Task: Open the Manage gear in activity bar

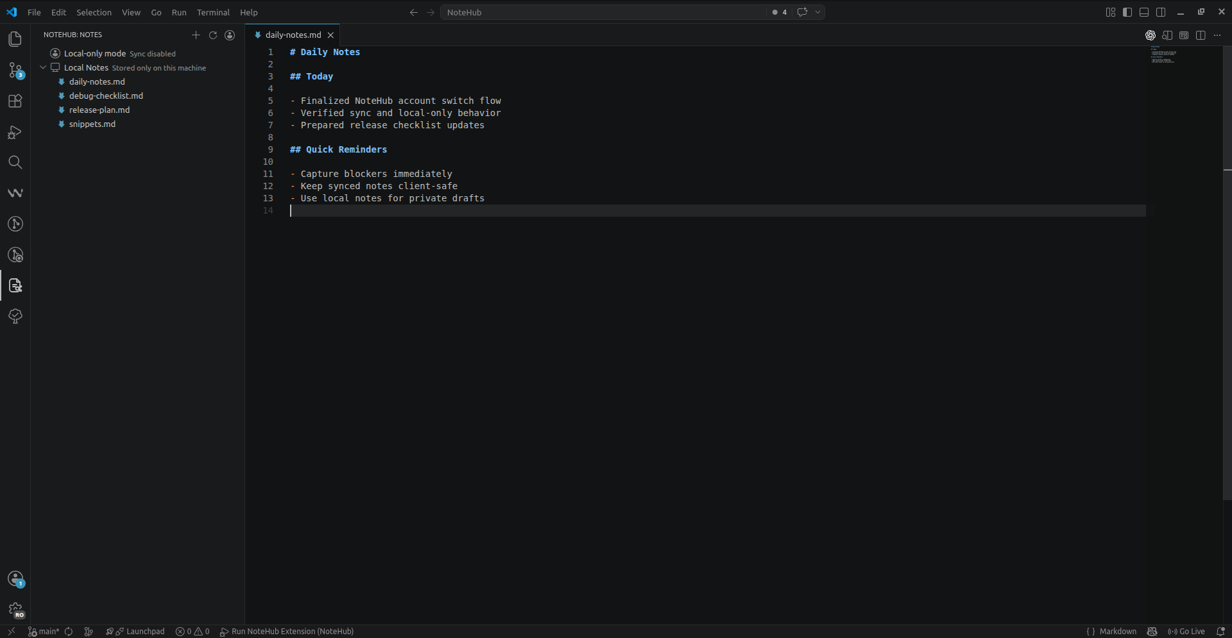Action: 15,610
